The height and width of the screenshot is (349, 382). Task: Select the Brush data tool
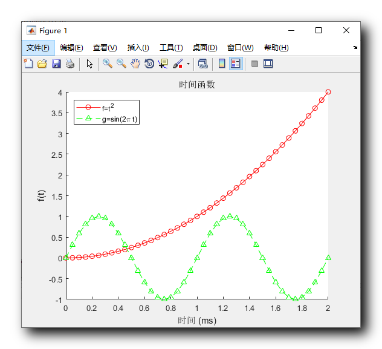point(178,64)
